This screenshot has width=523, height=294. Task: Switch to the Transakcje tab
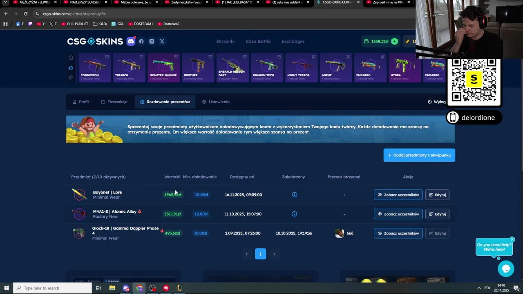[x=114, y=102]
